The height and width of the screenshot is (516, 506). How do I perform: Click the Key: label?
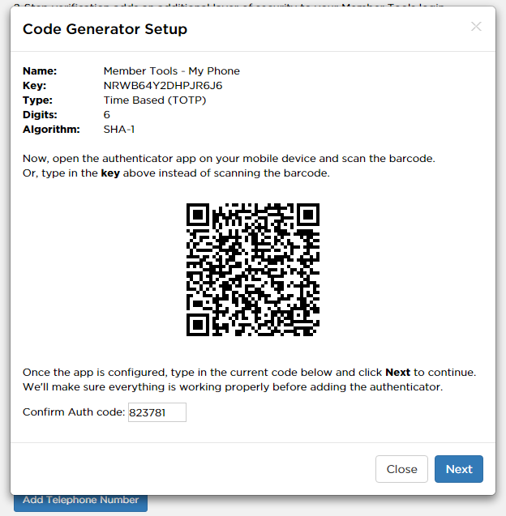[x=35, y=86]
